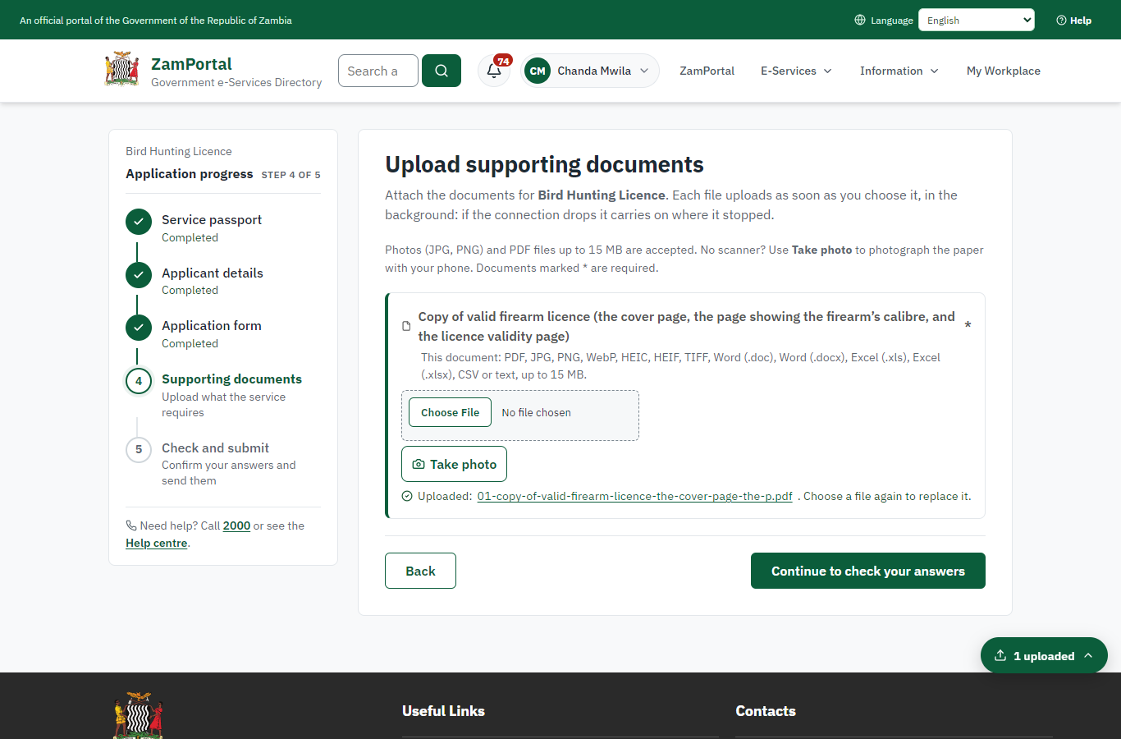This screenshot has height=739, width=1121.
Task: Expand the Information menu
Action: (x=899, y=71)
